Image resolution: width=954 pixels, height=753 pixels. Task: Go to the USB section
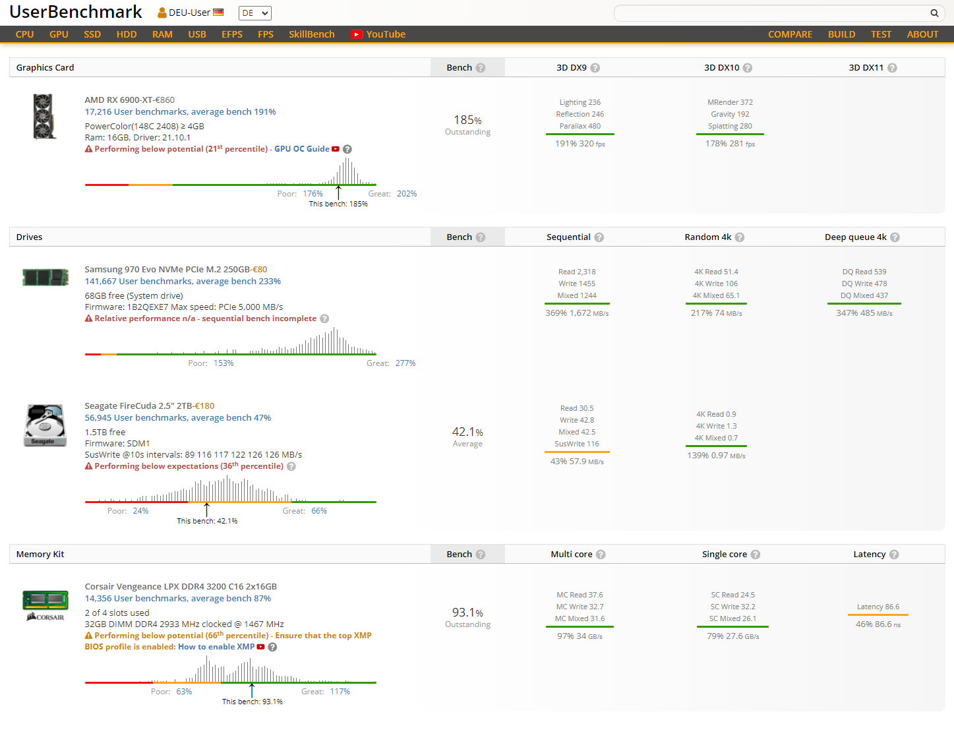click(197, 34)
